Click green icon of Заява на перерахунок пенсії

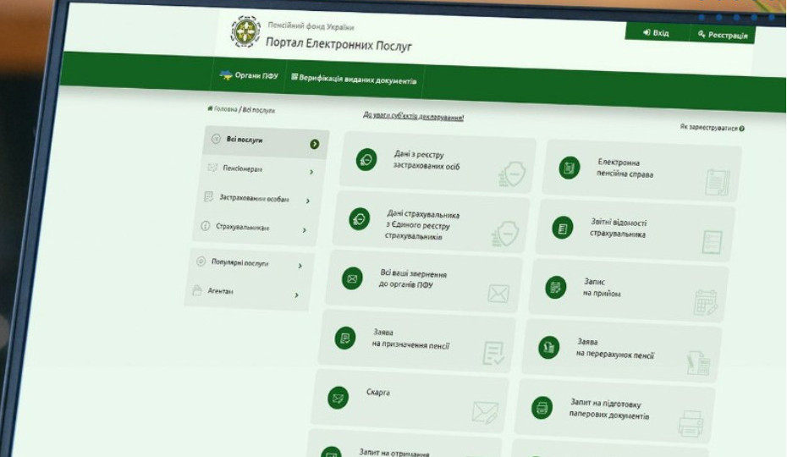548,347
